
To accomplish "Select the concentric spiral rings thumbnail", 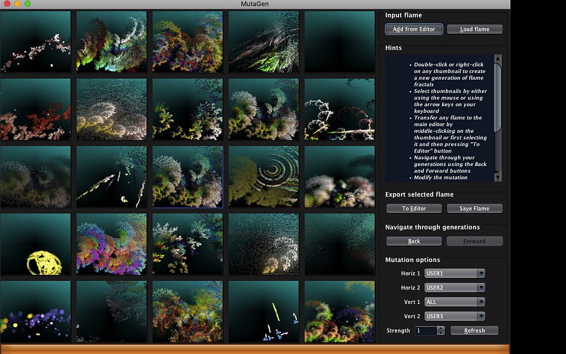I will click(264, 177).
